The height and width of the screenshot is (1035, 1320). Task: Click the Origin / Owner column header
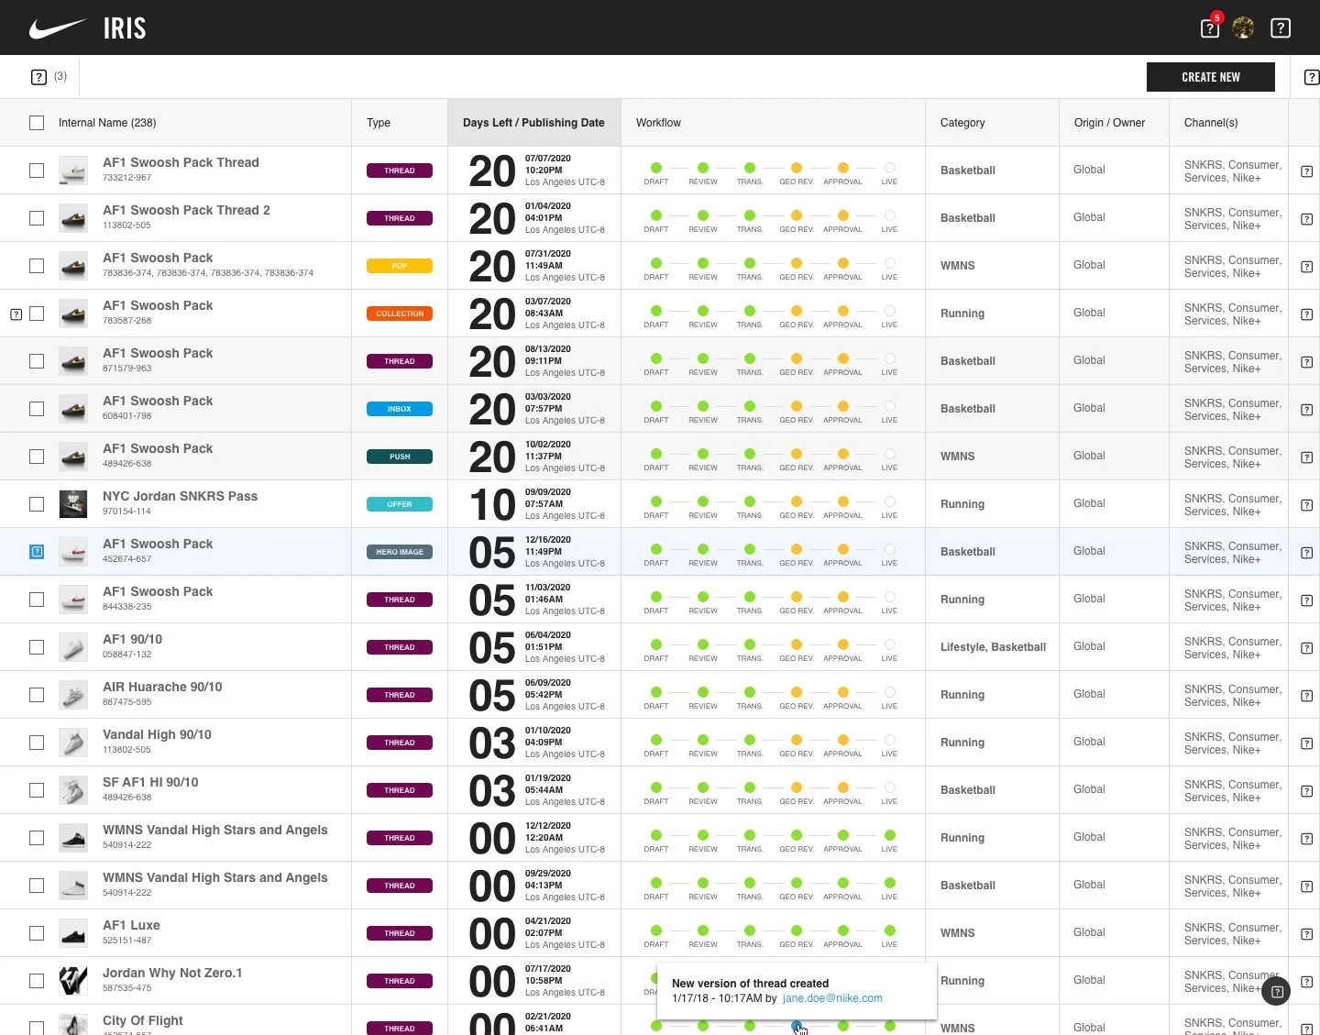click(1109, 123)
